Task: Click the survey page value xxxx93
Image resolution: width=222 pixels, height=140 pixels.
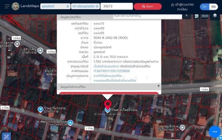Action: (x=99, y=28)
